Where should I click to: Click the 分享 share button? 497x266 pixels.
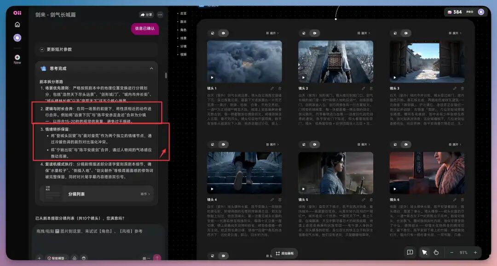(x=146, y=15)
